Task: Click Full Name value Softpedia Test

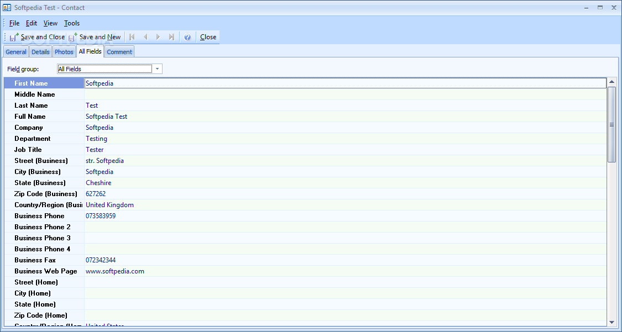Action: (345, 117)
